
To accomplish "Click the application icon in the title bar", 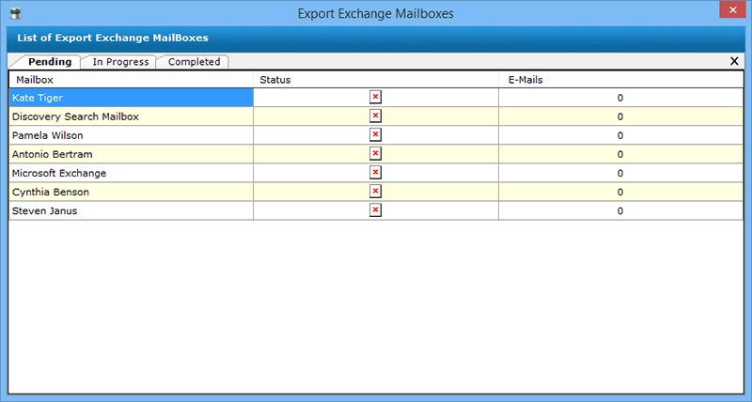I will tap(15, 13).
